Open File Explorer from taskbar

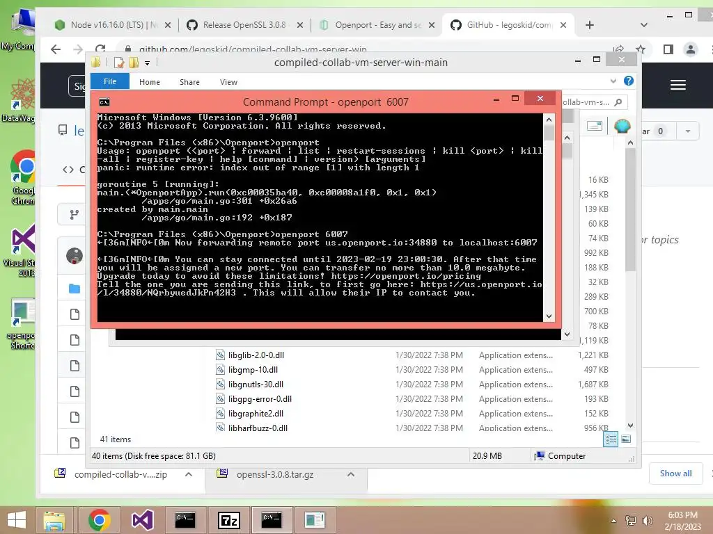pyautogui.click(x=54, y=520)
